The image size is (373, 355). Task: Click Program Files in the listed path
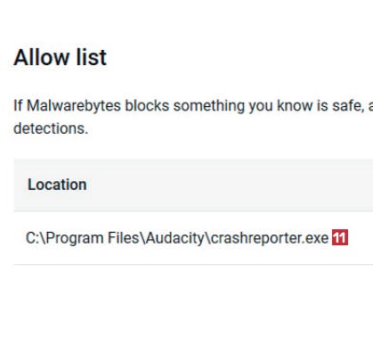(x=93, y=238)
